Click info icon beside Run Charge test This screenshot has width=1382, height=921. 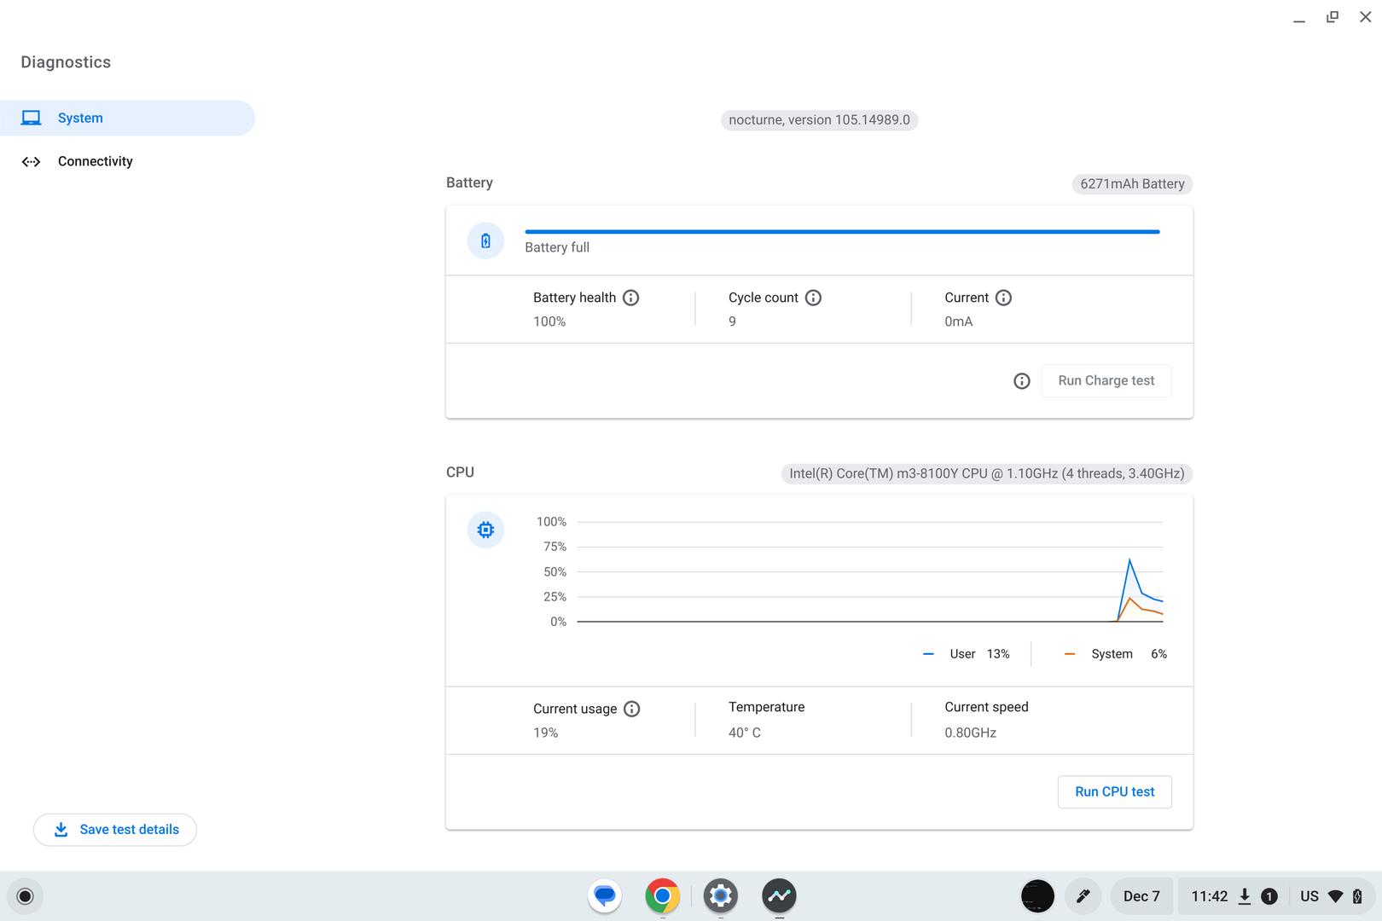(1021, 381)
